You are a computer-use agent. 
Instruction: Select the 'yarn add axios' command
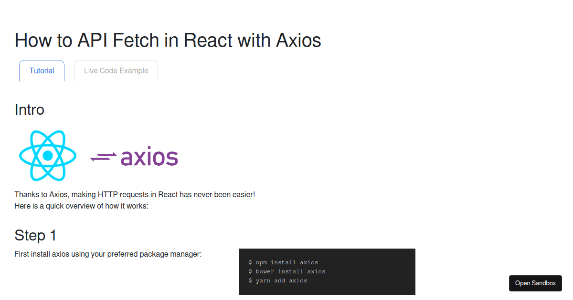pos(277,280)
